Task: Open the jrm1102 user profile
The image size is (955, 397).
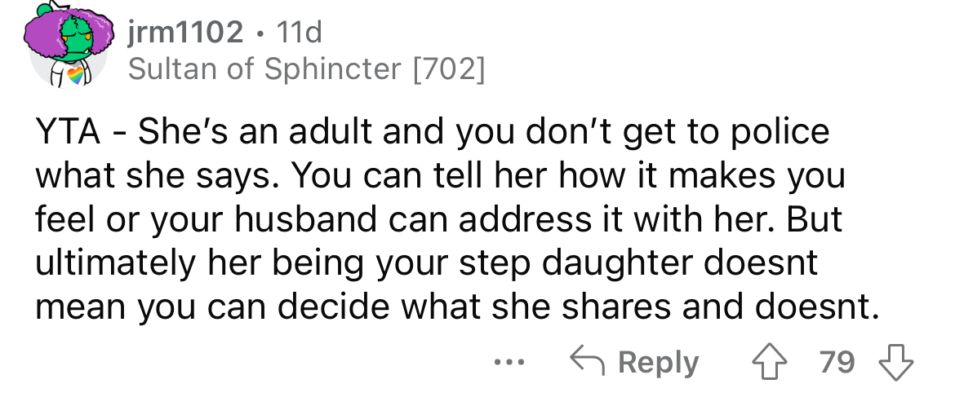Action: [x=186, y=32]
